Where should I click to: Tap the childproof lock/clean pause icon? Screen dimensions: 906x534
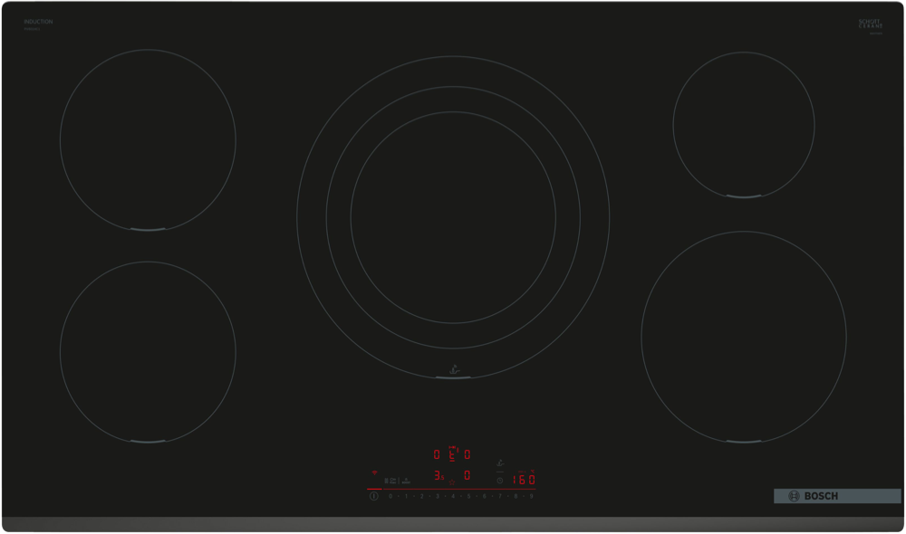[389, 481]
